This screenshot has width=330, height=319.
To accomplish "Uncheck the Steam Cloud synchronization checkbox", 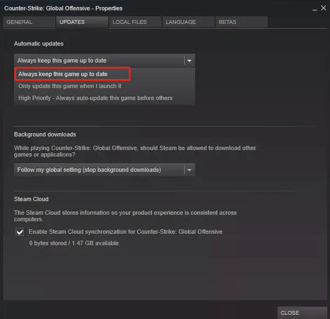I will pos(20,232).
